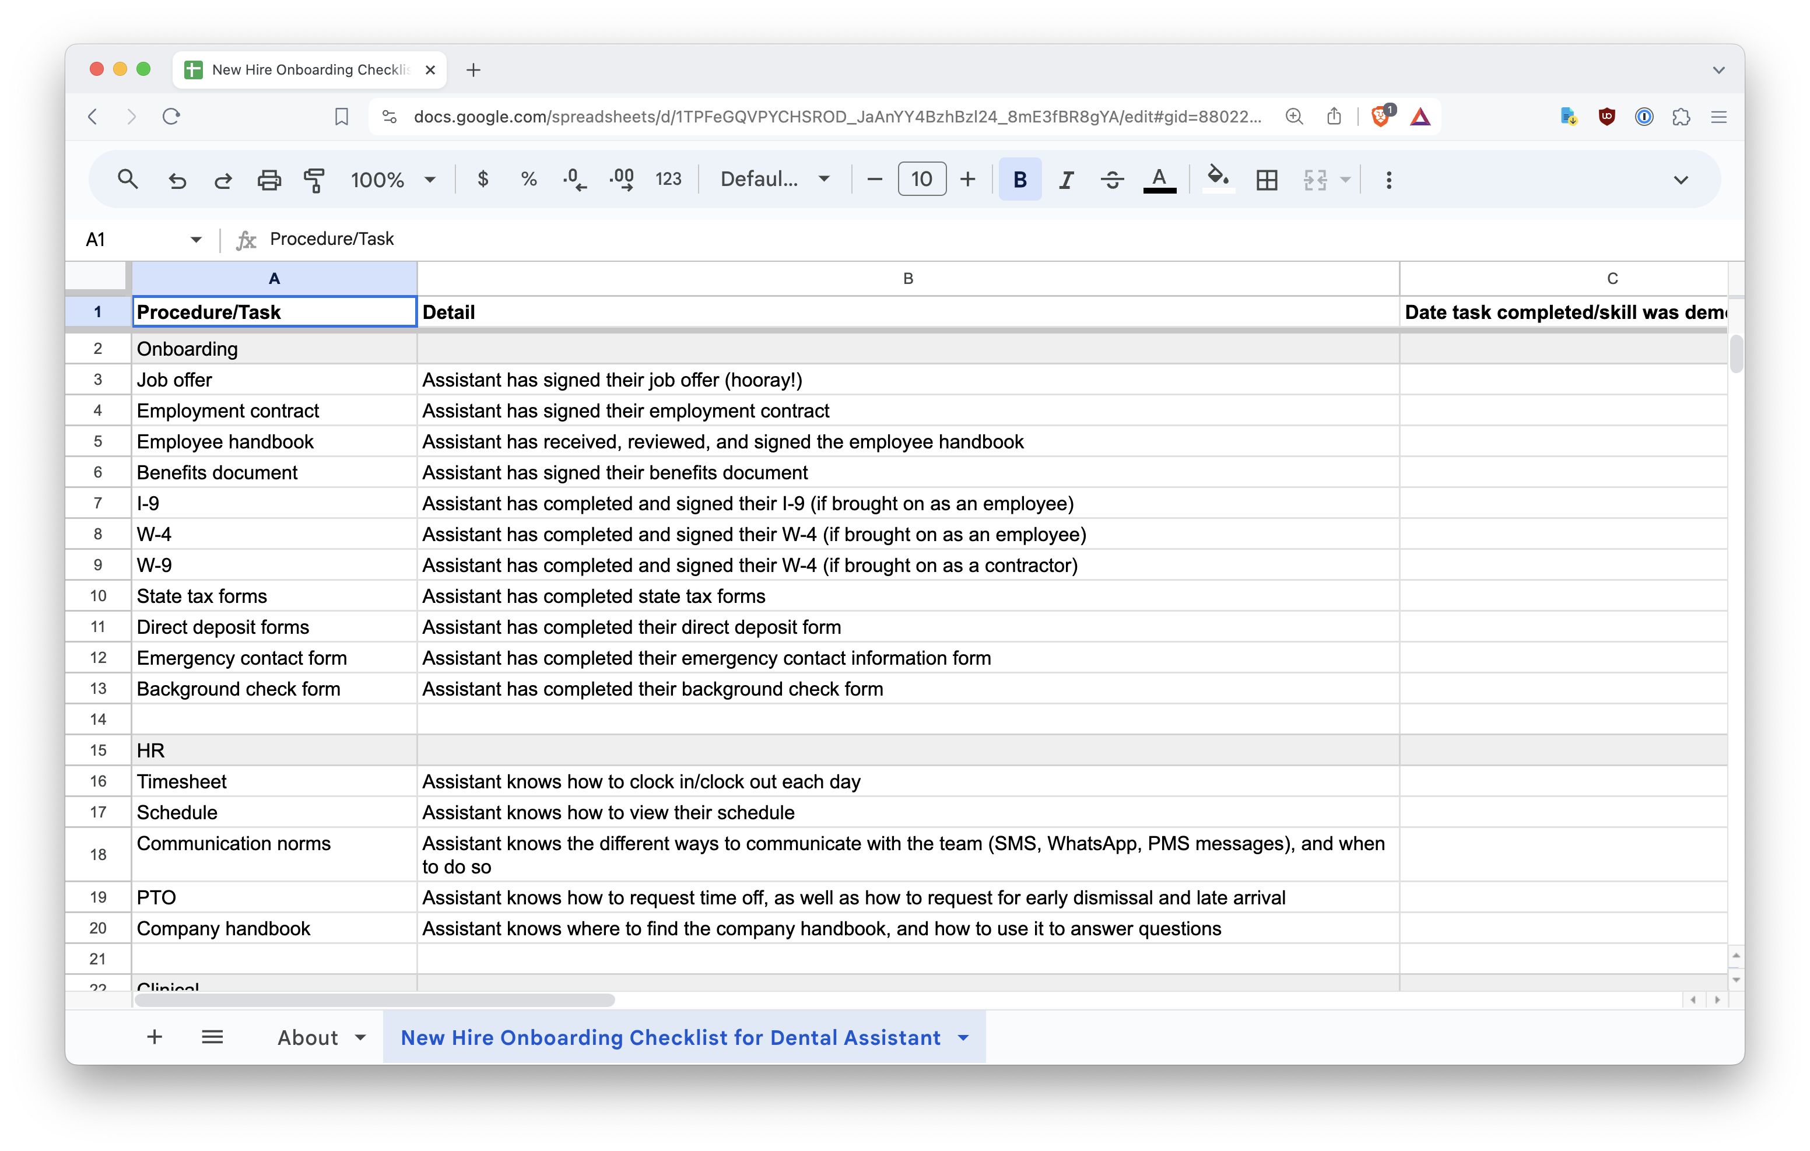Image resolution: width=1810 pixels, height=1151 pixels.
Task: Click the decrease decimal places icon
Action: pos(574,180)
